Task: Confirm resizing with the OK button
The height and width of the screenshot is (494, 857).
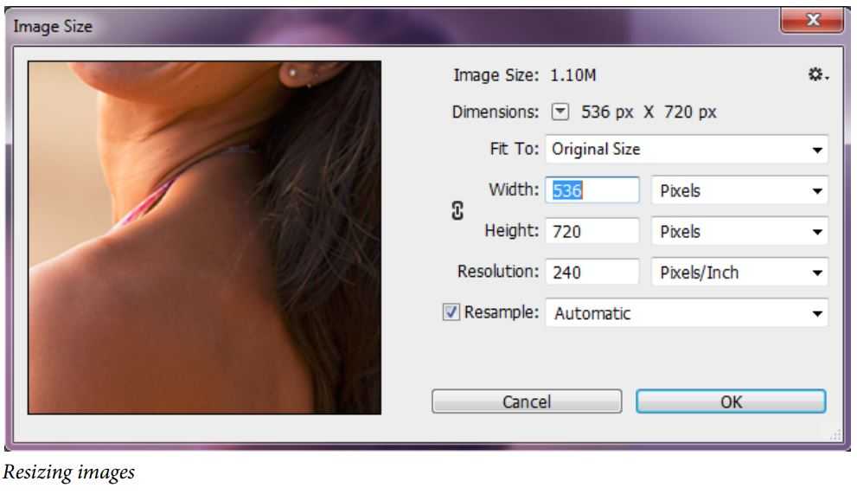Action: coord(731,401)
